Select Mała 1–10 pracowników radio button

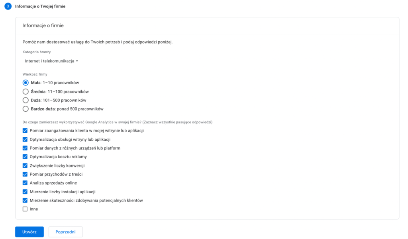tap(25, 83)
